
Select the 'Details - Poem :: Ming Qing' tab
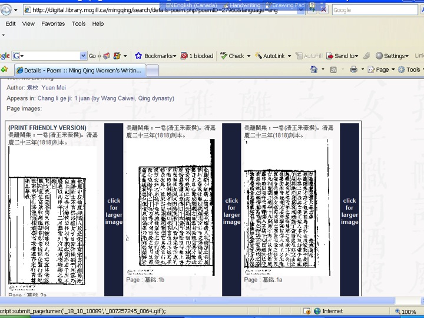click(x=79, y=71)
